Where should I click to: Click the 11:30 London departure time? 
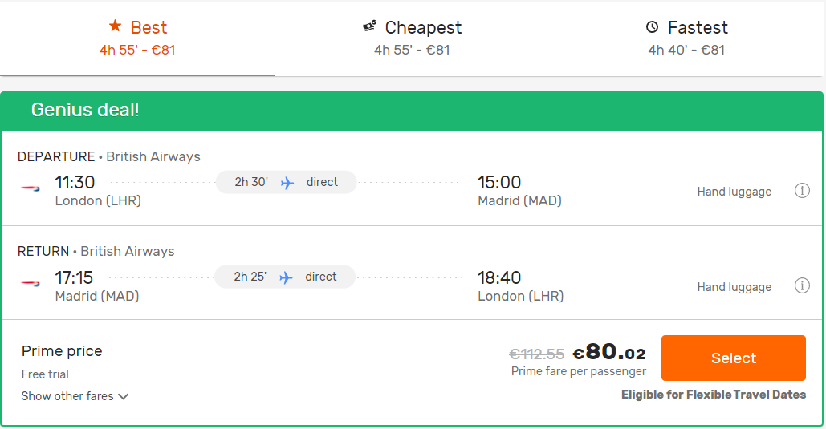75,182
